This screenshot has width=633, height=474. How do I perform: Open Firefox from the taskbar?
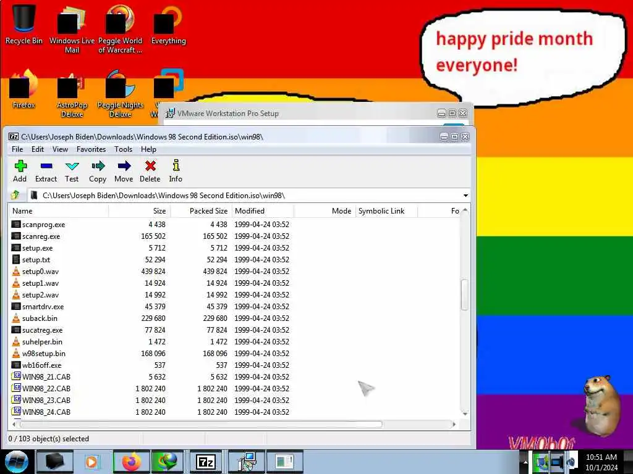[x=131, y=462]
